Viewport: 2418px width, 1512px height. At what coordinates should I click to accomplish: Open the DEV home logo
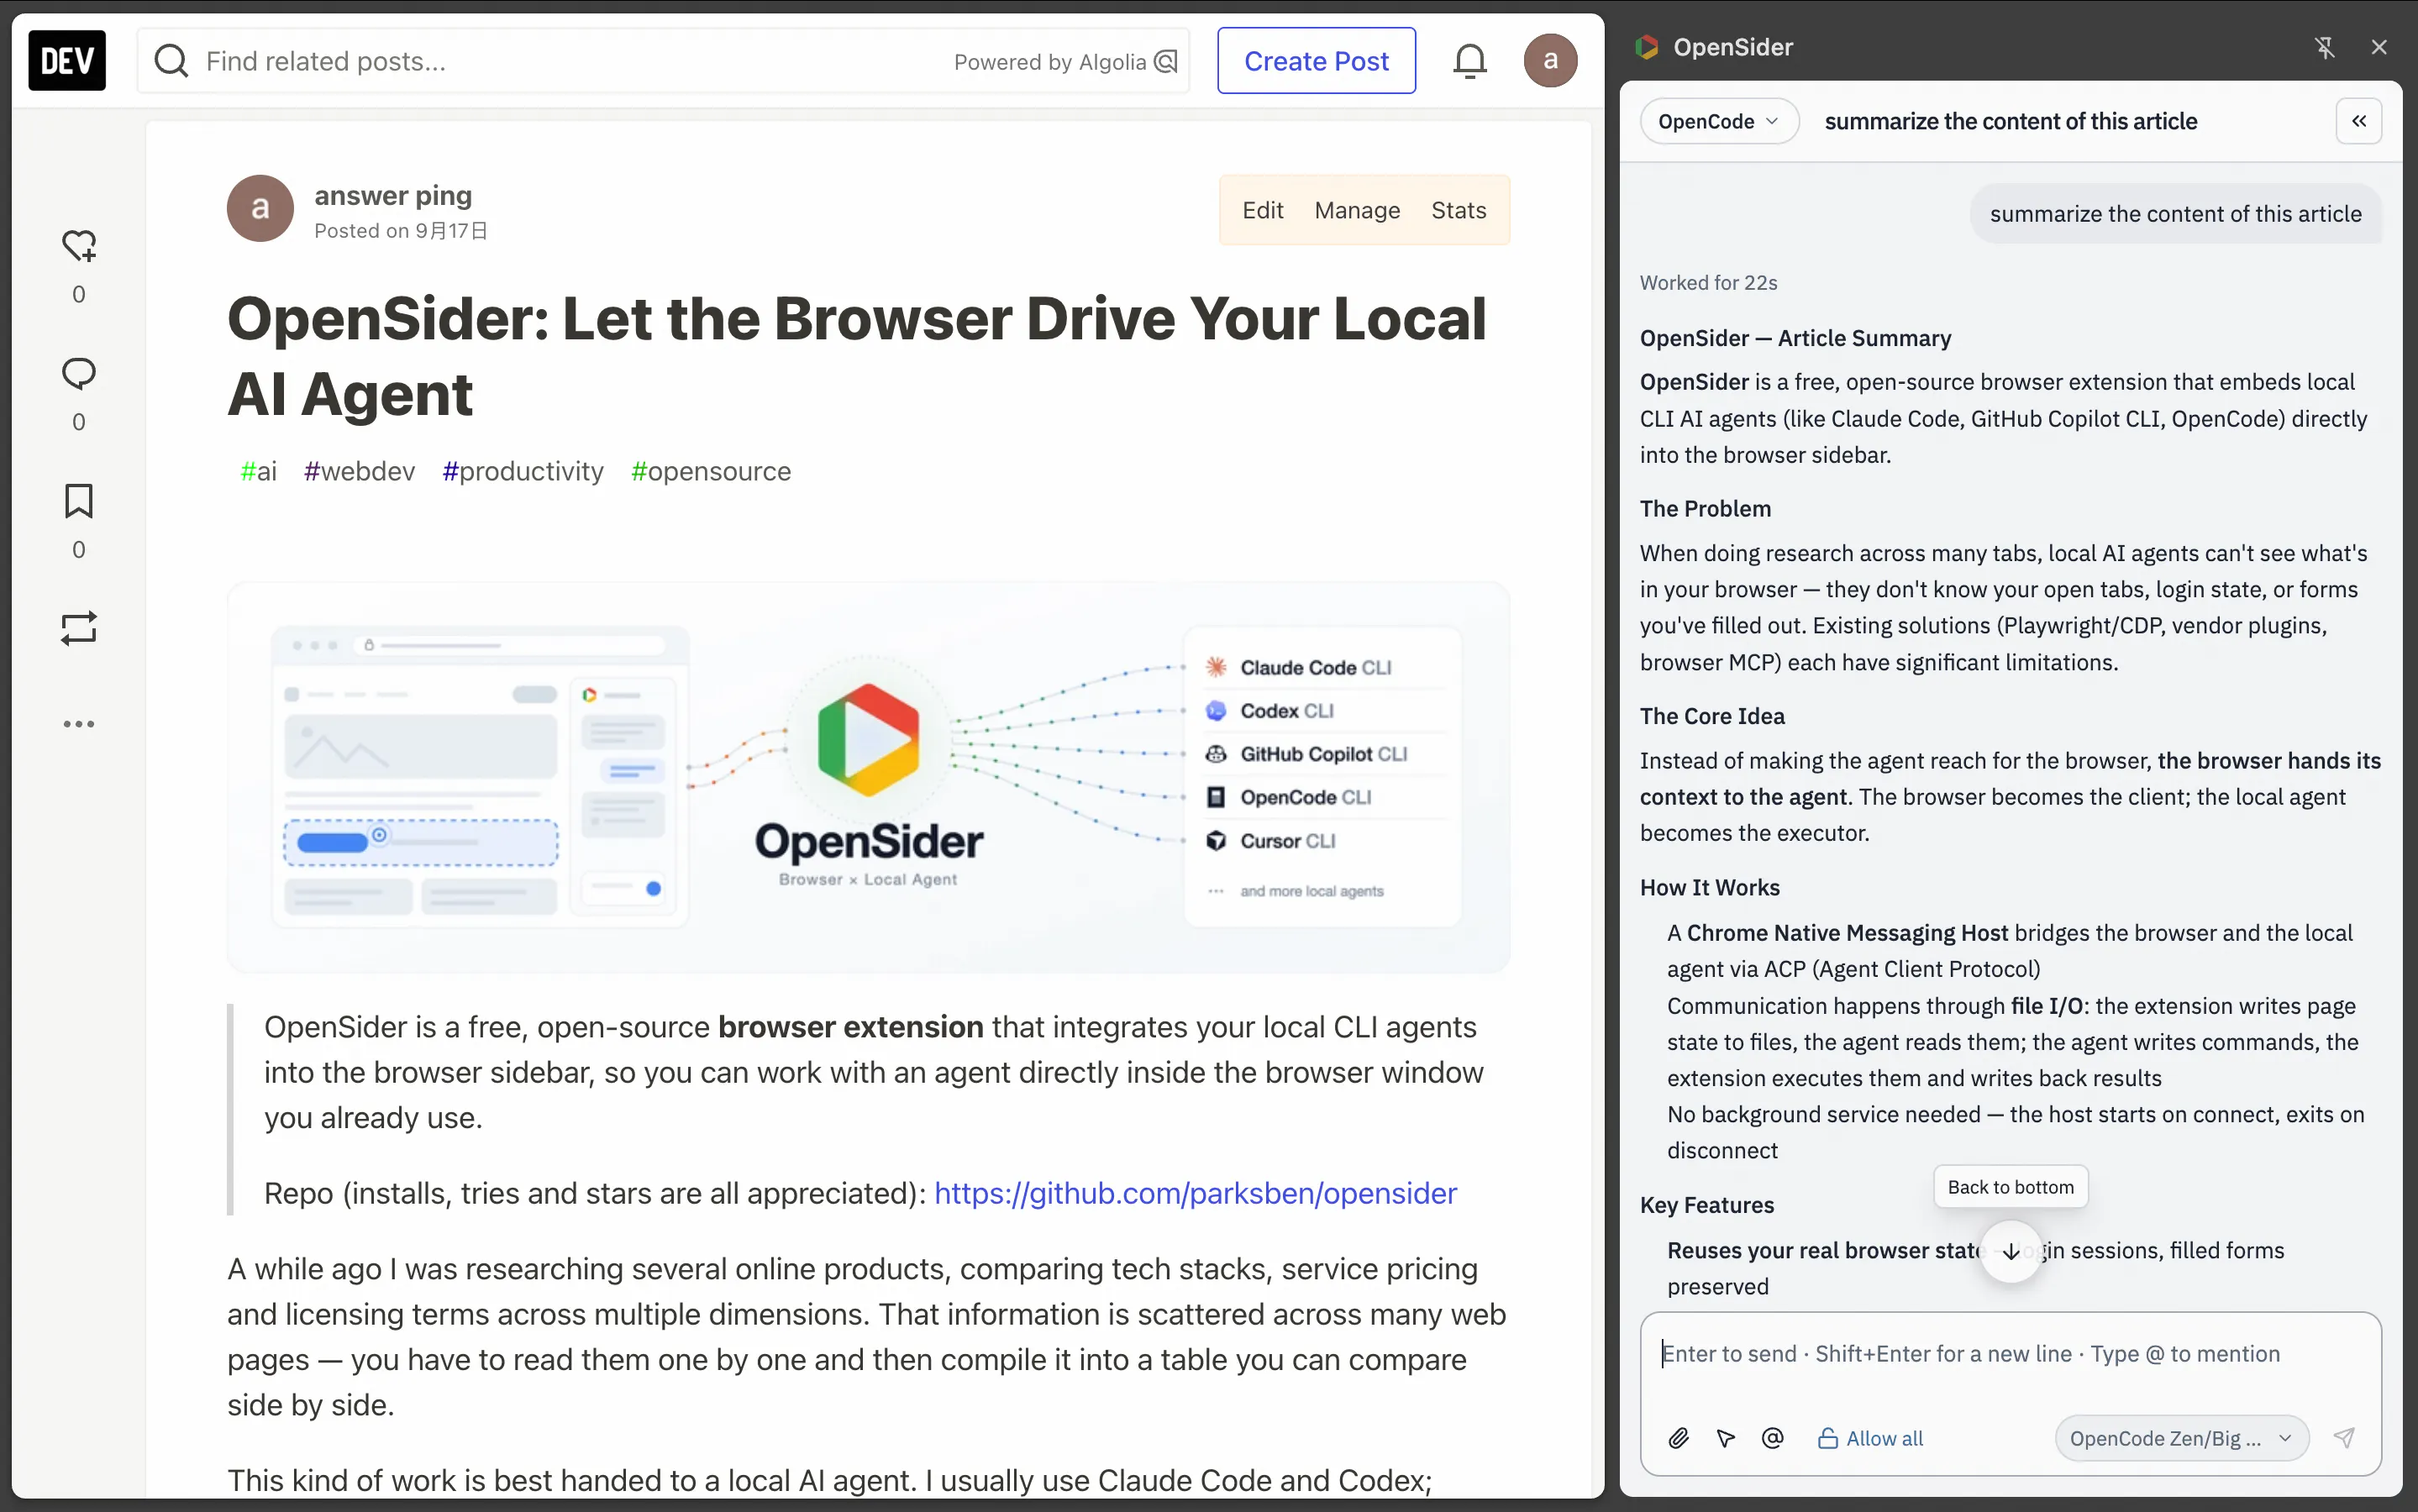tap(67, 61)
